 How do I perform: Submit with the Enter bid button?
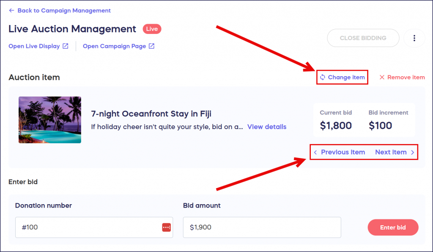point(393,227)
